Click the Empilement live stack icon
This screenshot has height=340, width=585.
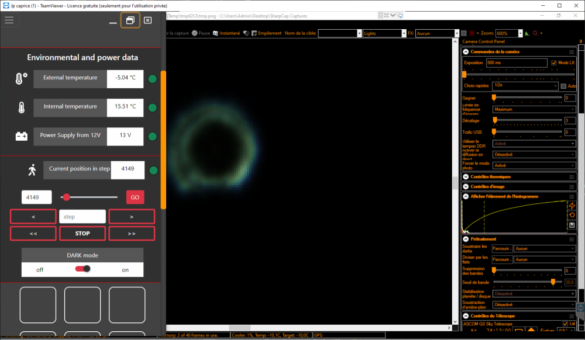254,33
